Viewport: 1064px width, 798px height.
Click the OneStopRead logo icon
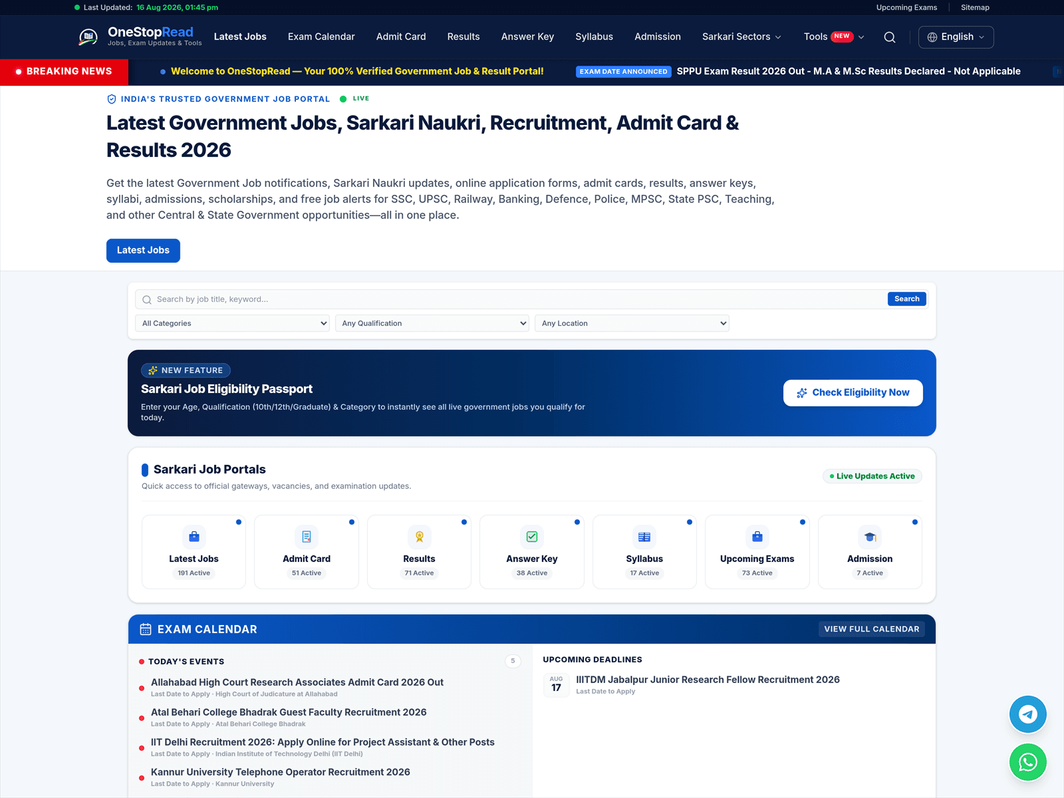pos(88,37)
